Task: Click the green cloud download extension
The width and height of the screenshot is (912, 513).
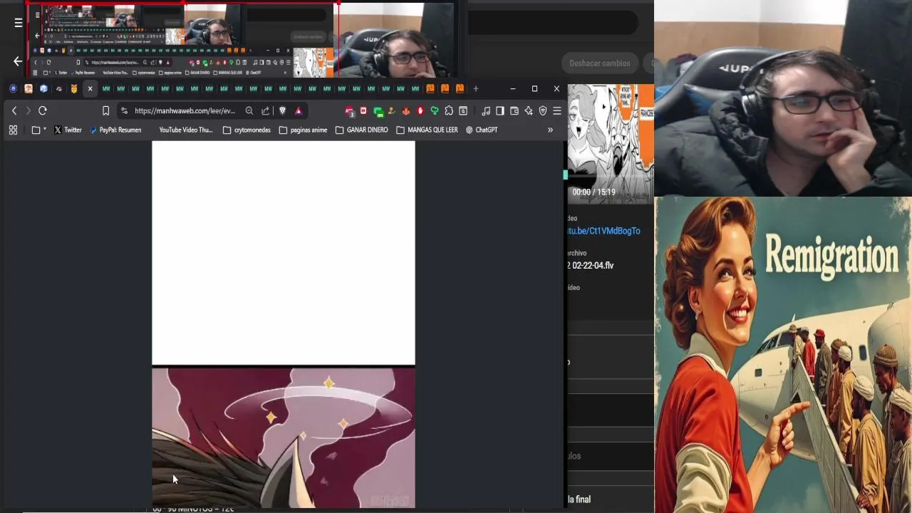Action: coord(434,110)
